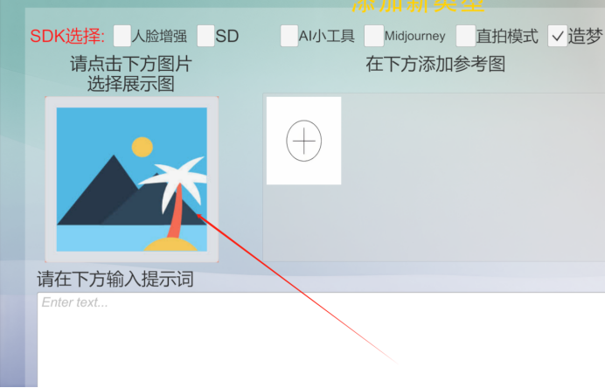Focus the Enter text prompt field
Screen dimensions: 605x388
coord(321,340)
